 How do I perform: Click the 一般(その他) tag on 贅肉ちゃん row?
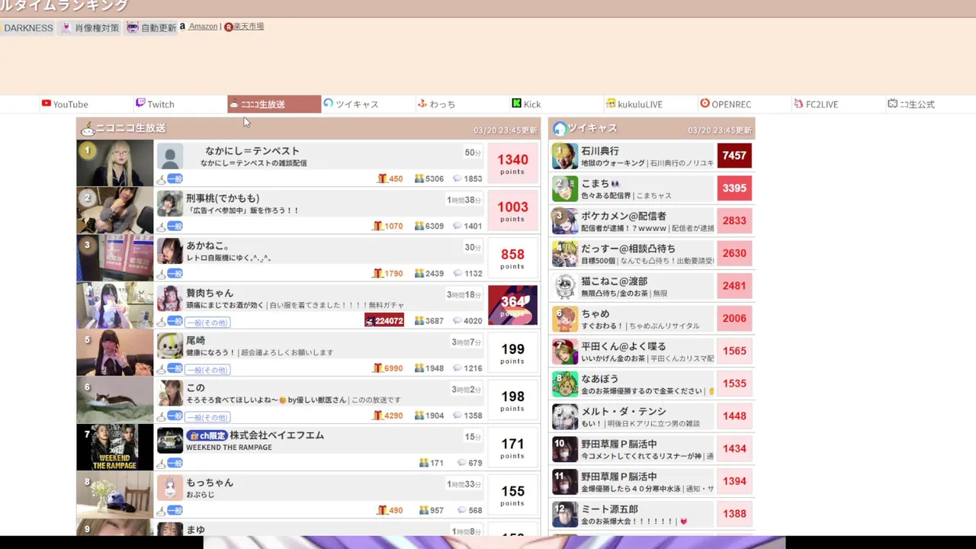point(207,323)
